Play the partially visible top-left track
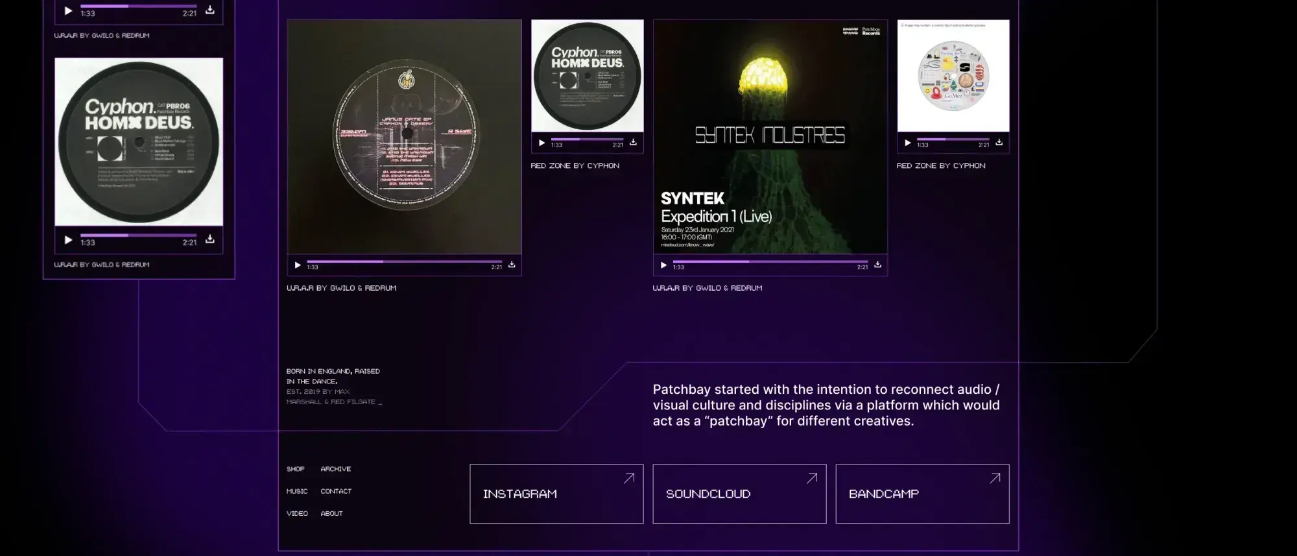 [68, 10]
